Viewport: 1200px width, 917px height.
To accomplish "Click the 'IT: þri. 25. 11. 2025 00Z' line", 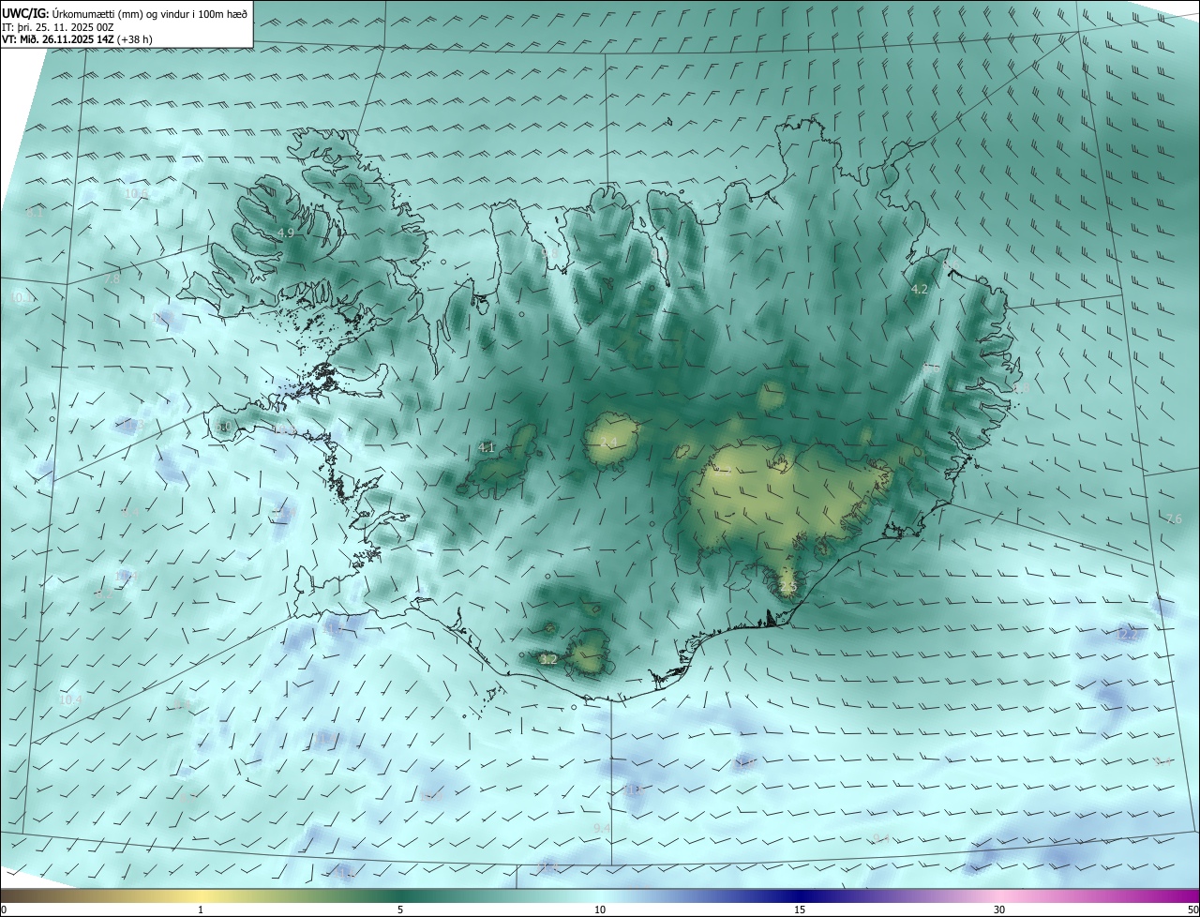I will pos(58,26).
